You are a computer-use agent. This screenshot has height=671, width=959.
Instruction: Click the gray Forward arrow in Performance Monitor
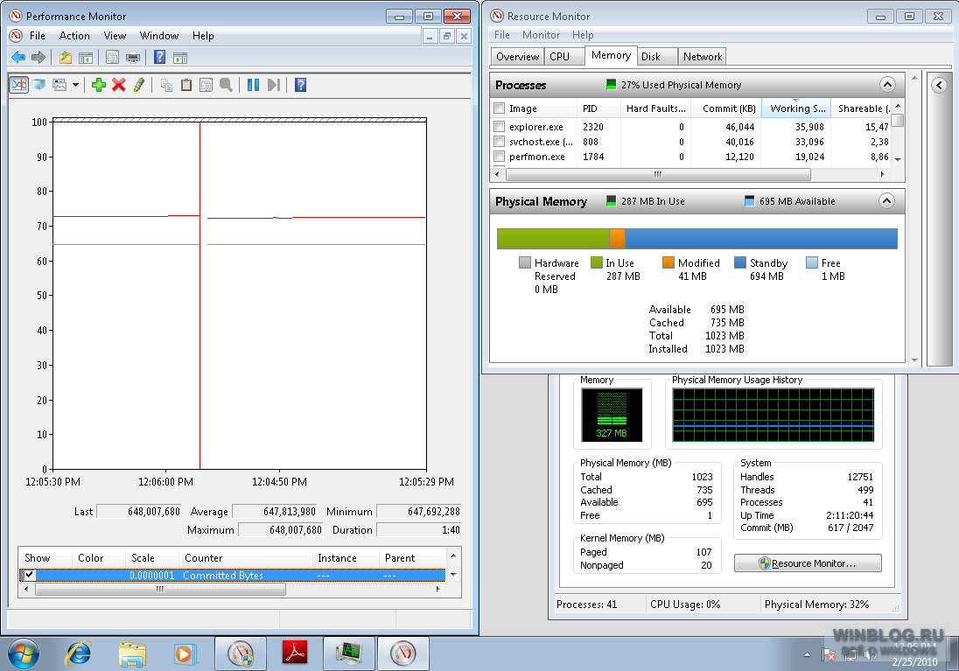click(x=38, y=58)
